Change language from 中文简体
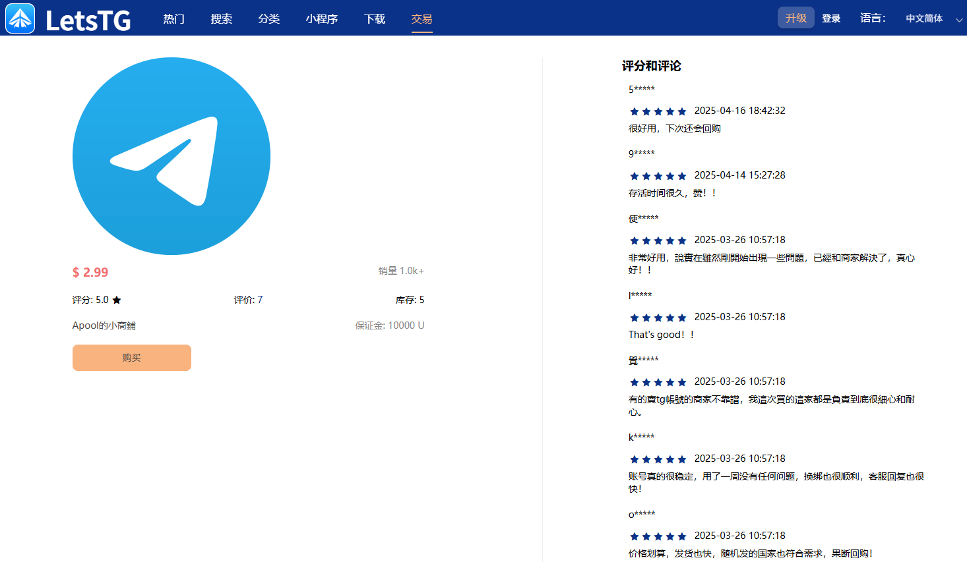This screenshot has height=562, width=967. coord(923,18)
